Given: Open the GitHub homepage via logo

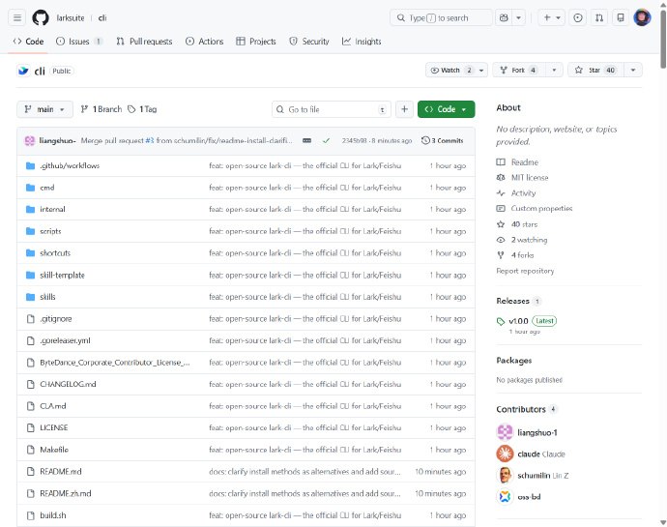Looking at the screenshot, I should click(x=40, y=17).
